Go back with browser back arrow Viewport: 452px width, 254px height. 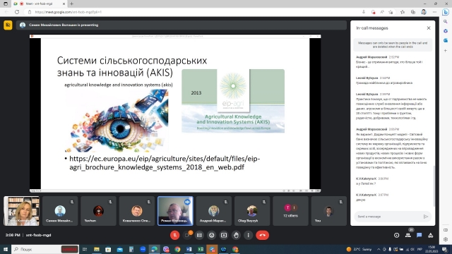pos(6,12)
